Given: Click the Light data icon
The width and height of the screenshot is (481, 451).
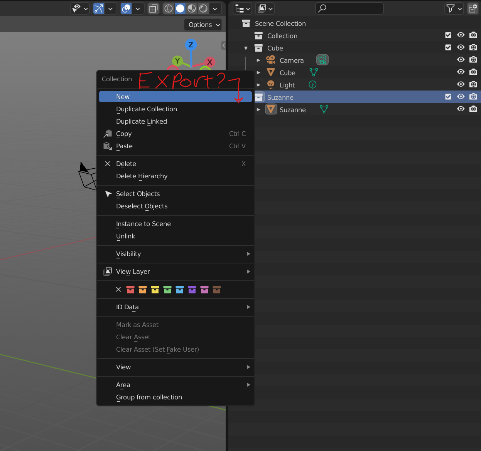Looking at the screenshot, I should pyautogui.click(x=312, y=85).
